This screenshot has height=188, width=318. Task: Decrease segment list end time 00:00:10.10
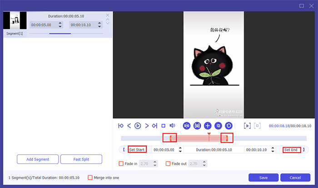pyautogui.click(x=99, y=26)
